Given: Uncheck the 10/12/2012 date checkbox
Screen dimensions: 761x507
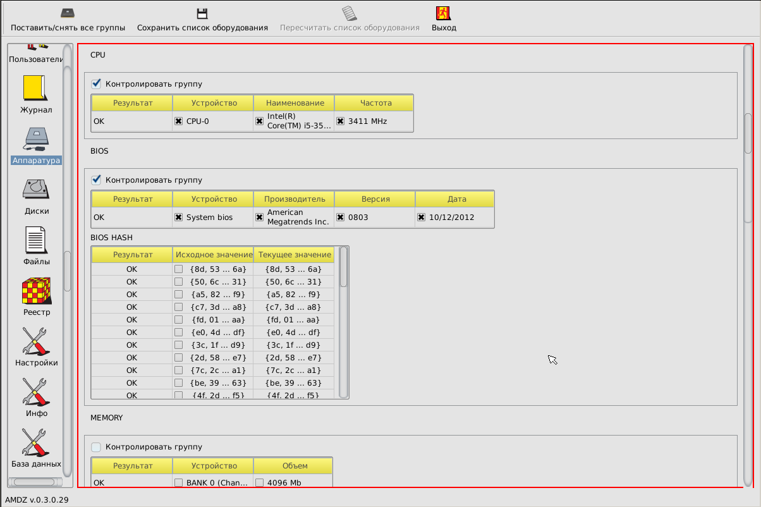Looking at the screenshot, I should pos(421,217).
